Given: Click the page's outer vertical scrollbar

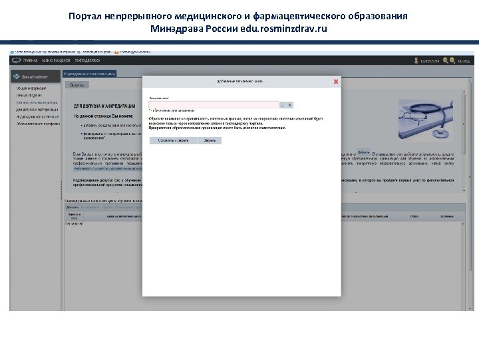Looking at the screenshot, I should (470, 194).
